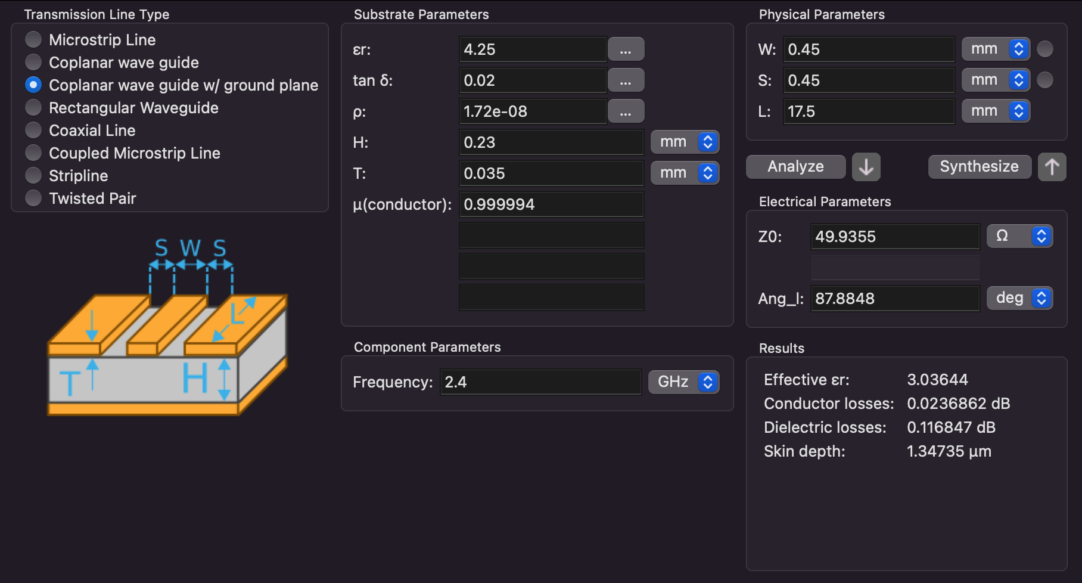Click the W width input field
The height and width of the screenshot is (583, 1082).
[869, 49]
